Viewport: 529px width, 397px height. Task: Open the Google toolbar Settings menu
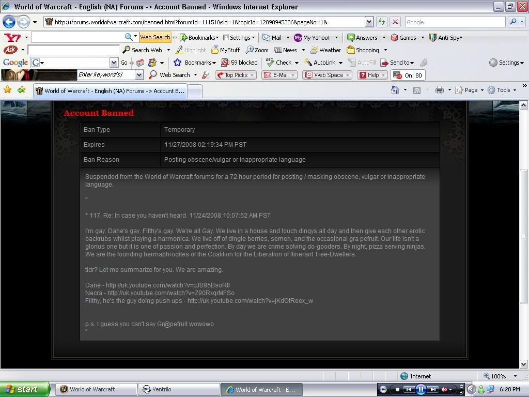[507, 63]
